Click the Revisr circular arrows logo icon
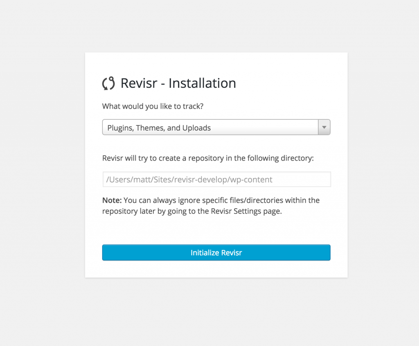This screenshot has width=419, height=346. [108, 83]
